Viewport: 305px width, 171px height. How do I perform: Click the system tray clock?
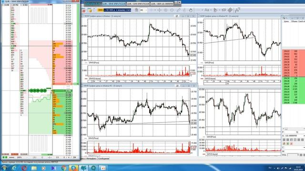pos(298,168)
